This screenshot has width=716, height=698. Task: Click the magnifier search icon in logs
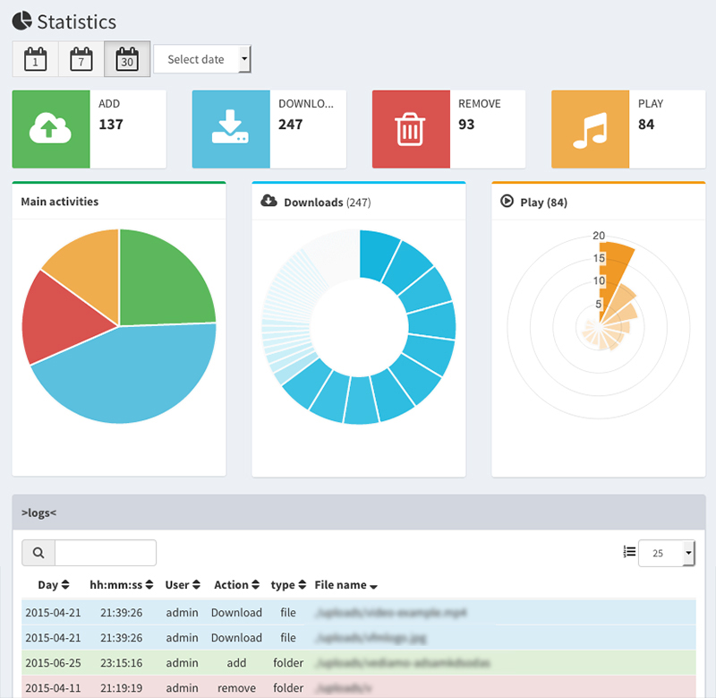pyautogui.click(x=38, y=553)
